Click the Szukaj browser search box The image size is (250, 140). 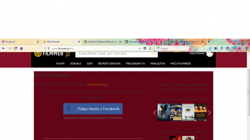tap(172, 48)
